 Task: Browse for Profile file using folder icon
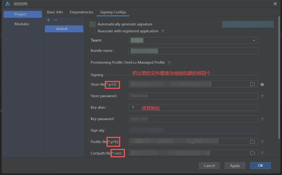(252, 142)
